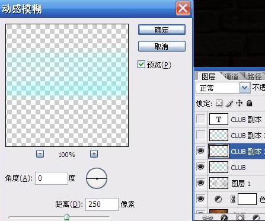Show the CLUB 副本 text layer visibility box
This screenshot has width=265, height=221.
pyautogui.click(x=201, y=119)
